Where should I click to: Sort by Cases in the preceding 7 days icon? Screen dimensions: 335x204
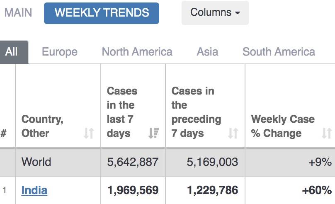(x=233, y=133)
